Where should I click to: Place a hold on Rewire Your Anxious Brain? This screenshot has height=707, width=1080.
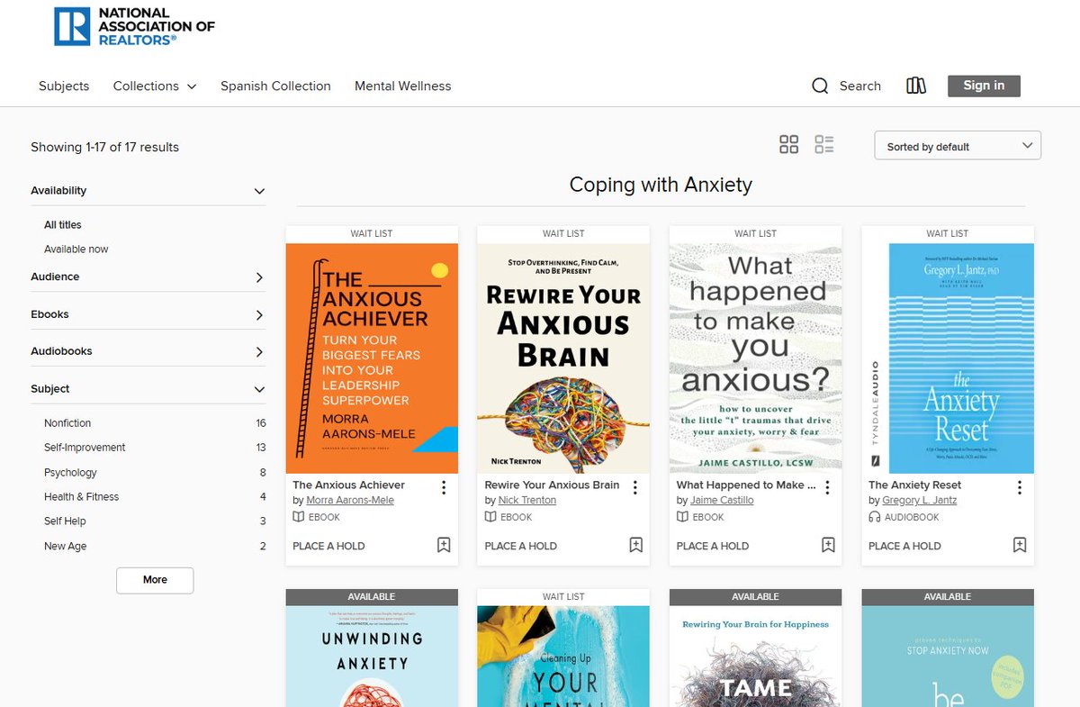pos(521,546)
